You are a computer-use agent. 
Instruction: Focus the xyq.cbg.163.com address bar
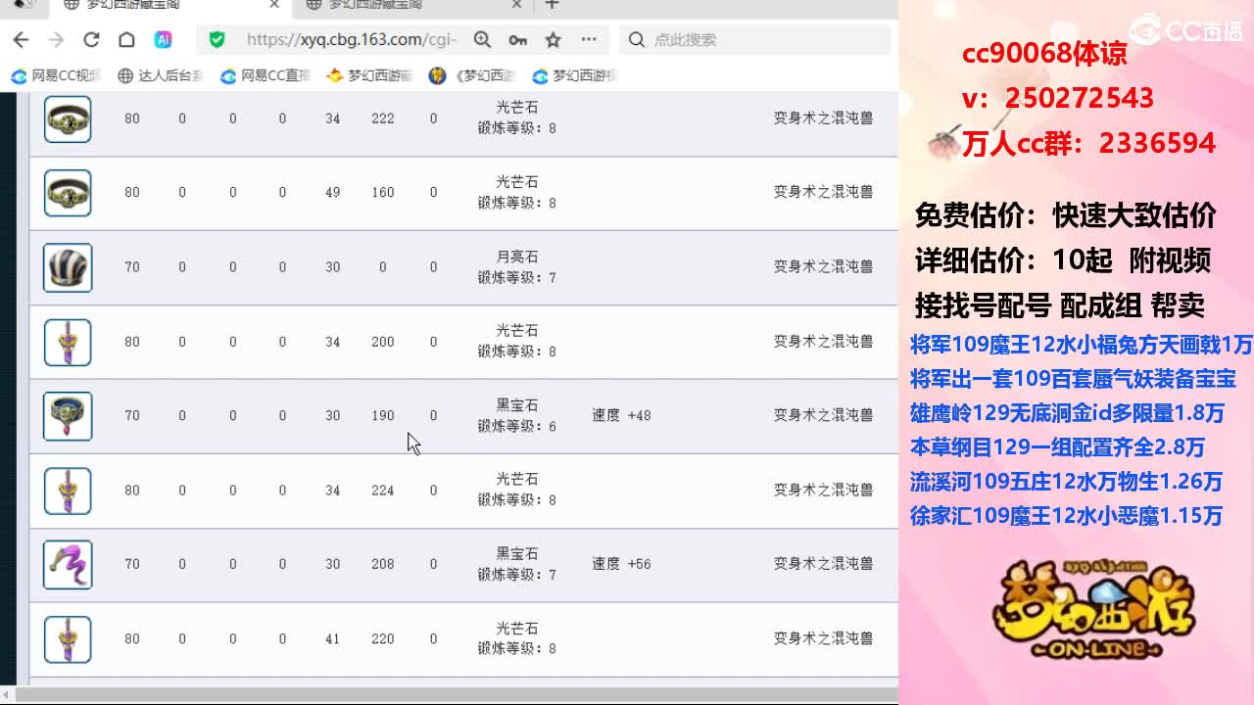click(352, 39)
